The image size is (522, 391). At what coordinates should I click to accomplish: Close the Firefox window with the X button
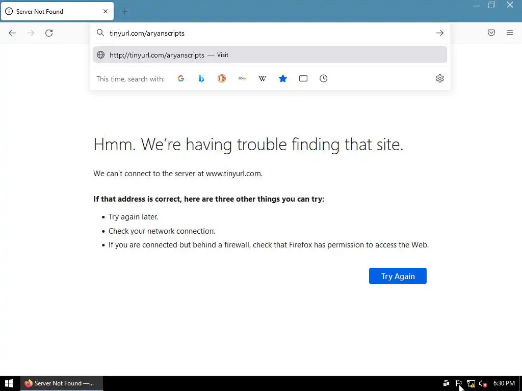tap(510, 5)
